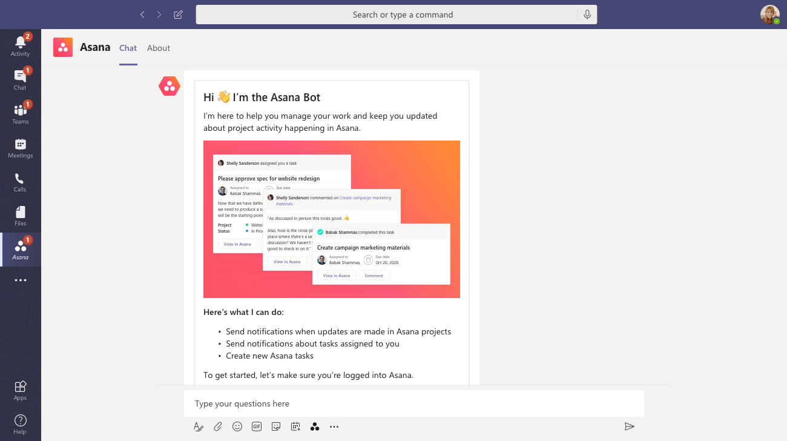Open more messaging extensions ellipsis

(334, 426)
